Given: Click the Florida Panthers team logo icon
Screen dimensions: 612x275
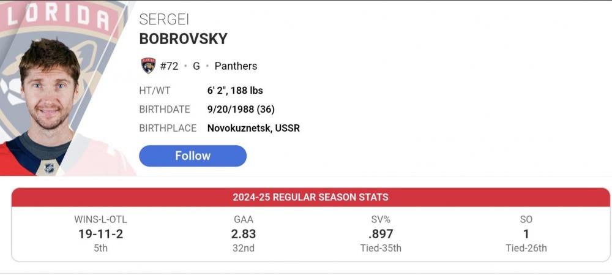Looking at the screenshot, I should (x=148, y=66).
